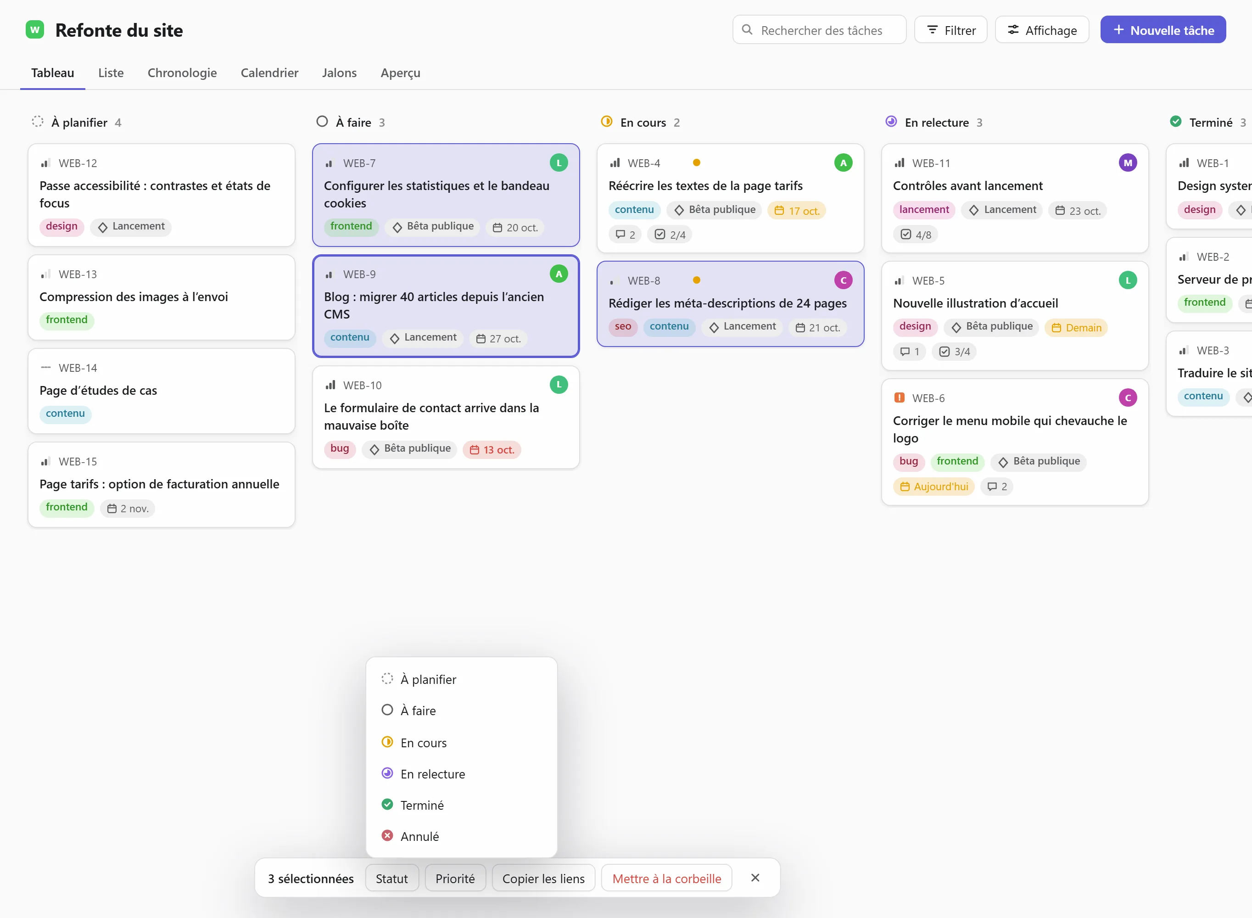Image resolution: width=1252 pixels, height=918 pixels.
Task: Open the Calendrier tab
Action: (269, 73)
